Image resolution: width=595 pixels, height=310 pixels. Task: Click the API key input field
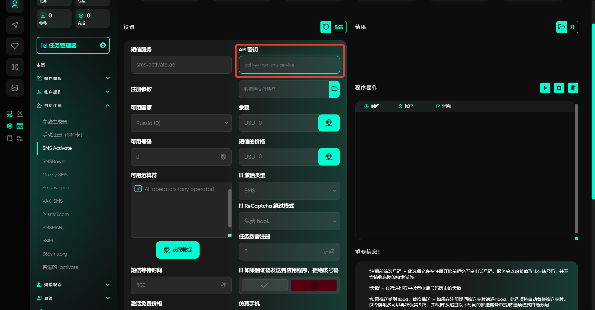(x=289, y=65)
